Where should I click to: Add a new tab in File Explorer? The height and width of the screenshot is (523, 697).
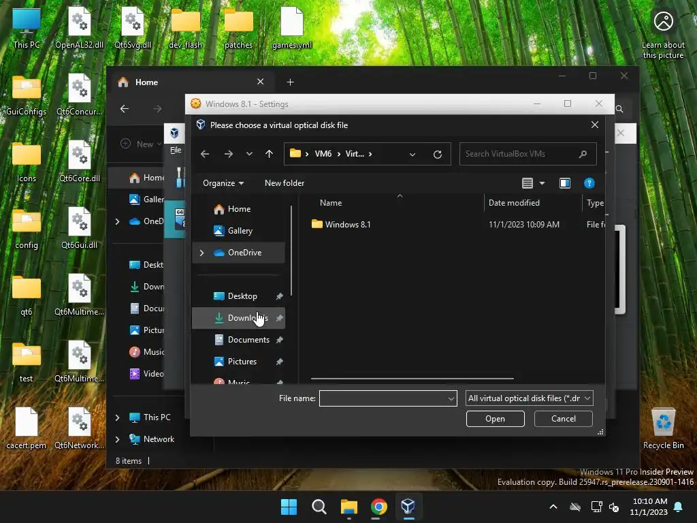[290, 82]
